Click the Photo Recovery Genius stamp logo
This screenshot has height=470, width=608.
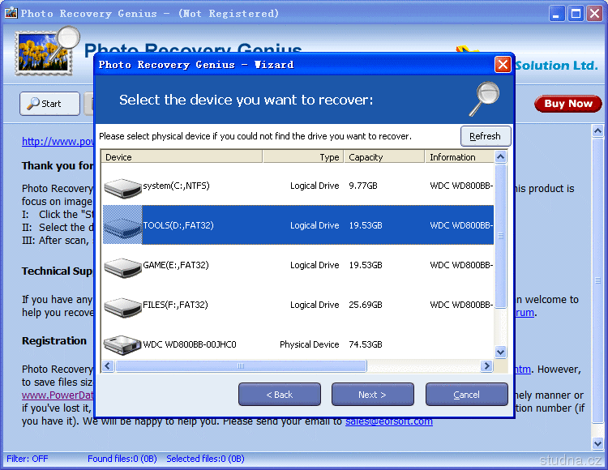point(46,51)
